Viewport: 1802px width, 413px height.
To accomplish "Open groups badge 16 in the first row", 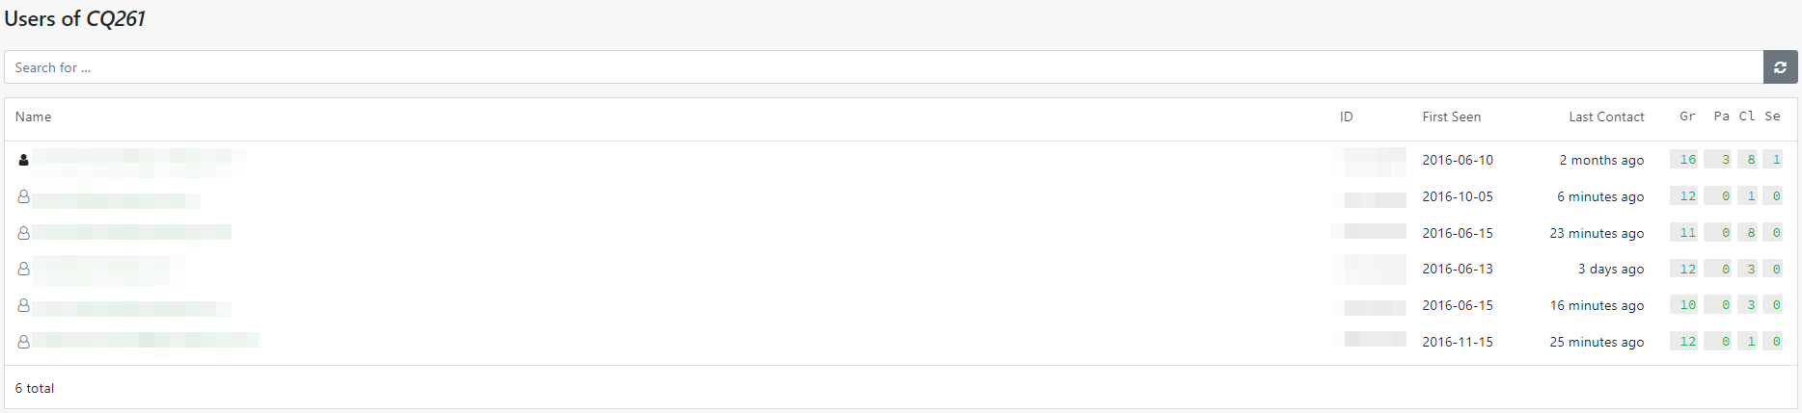I will 1685,160.
